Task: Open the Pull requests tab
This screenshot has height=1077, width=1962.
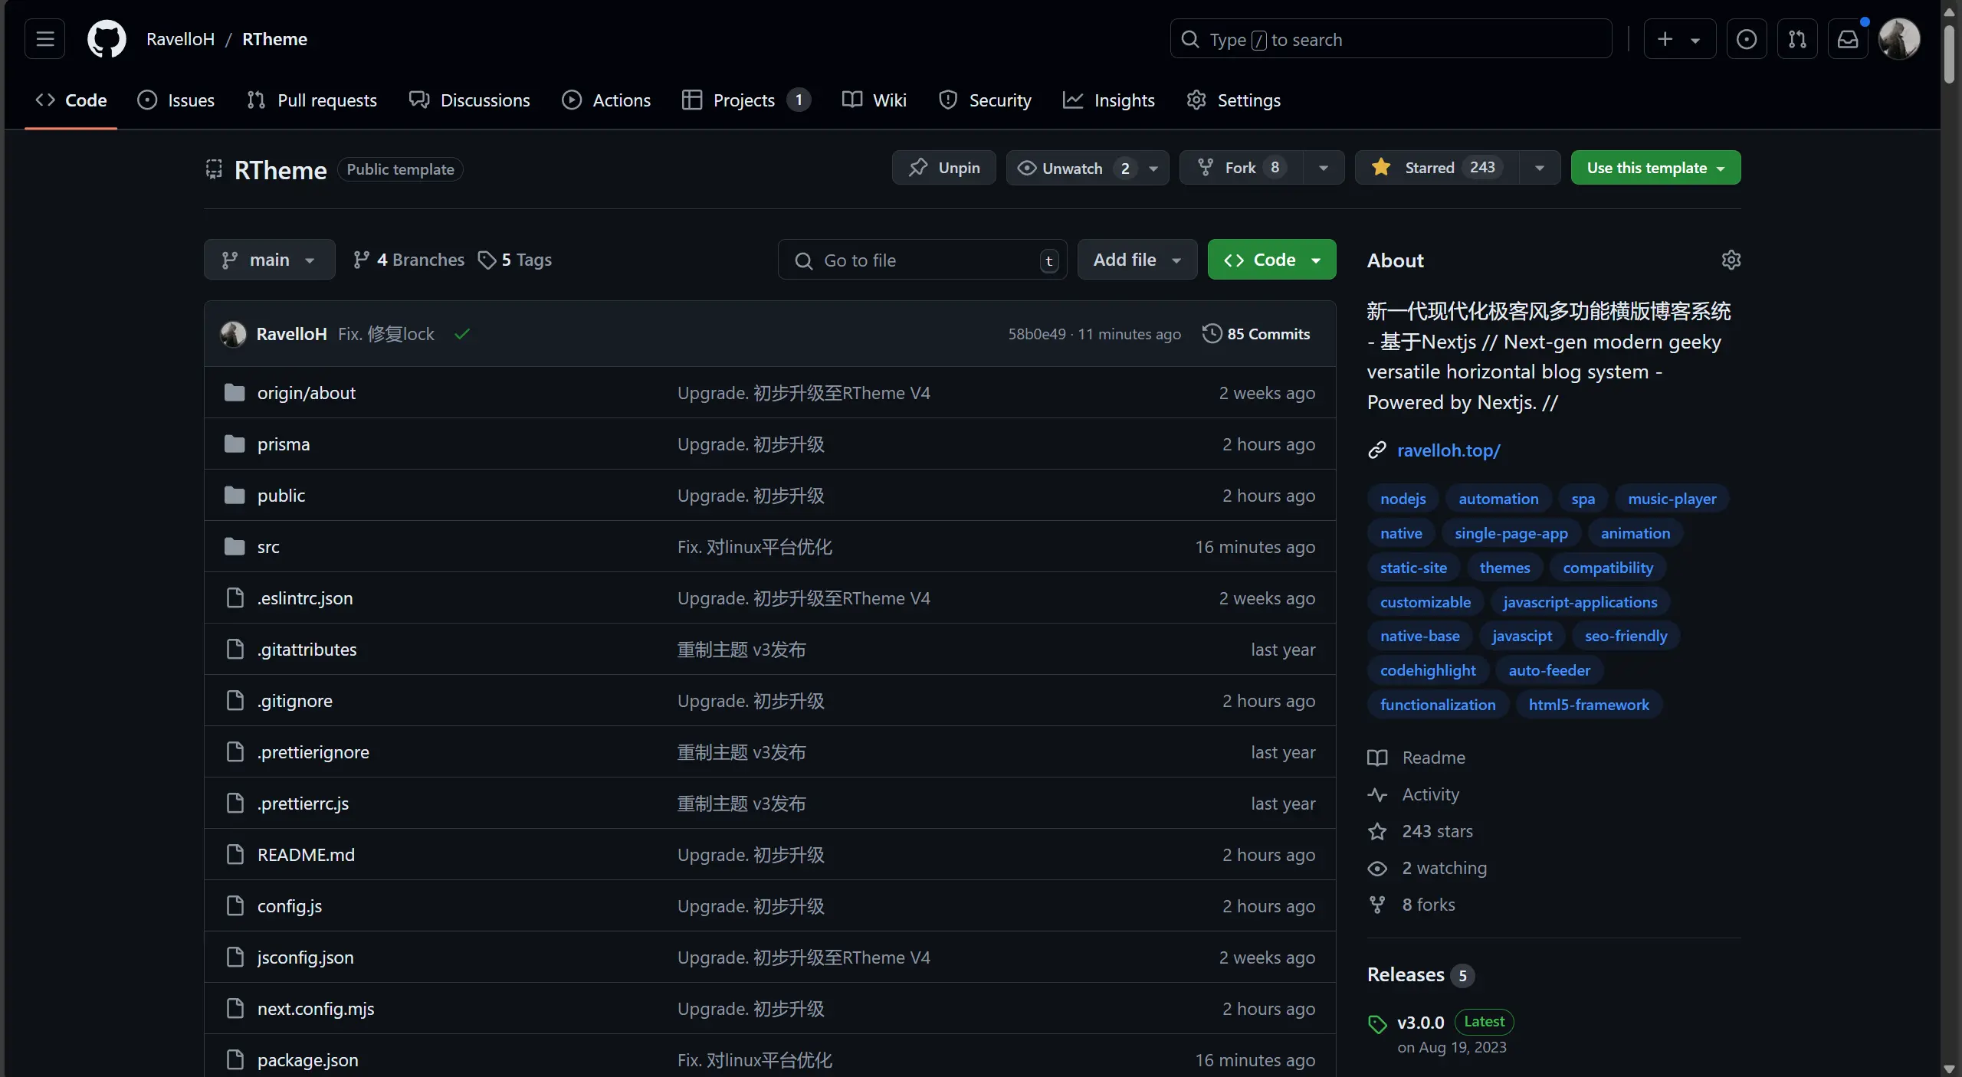Action: (x=312, y=100)
